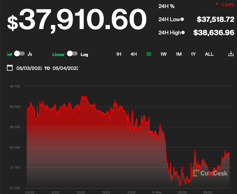View the 1Y time range

(x=193, y=54)
